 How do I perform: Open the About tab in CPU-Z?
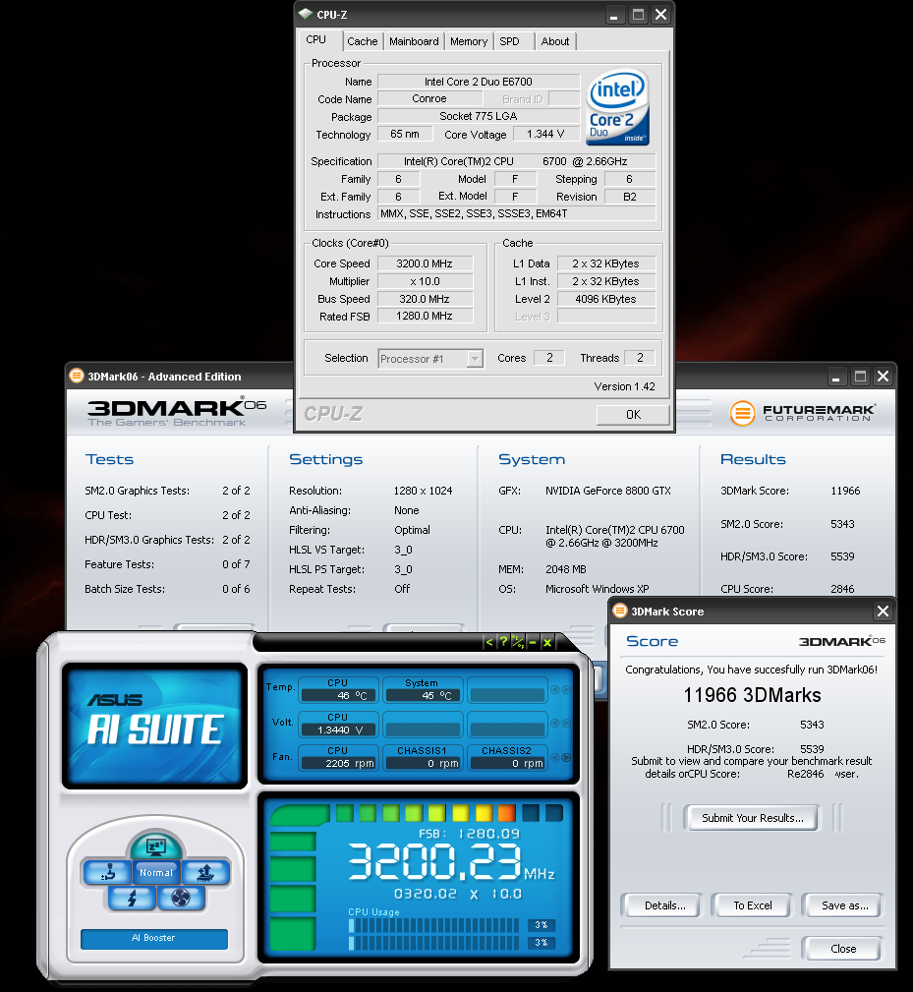pos(555,41)
